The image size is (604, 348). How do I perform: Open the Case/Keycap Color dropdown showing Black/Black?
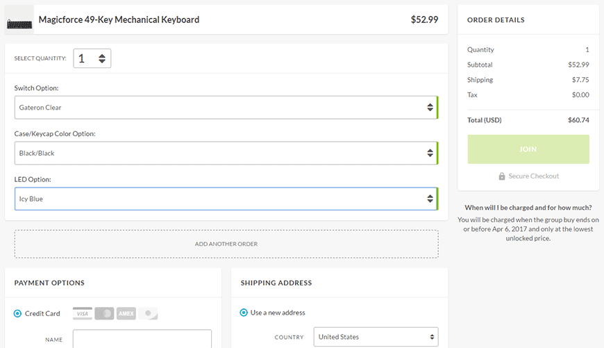226,153
